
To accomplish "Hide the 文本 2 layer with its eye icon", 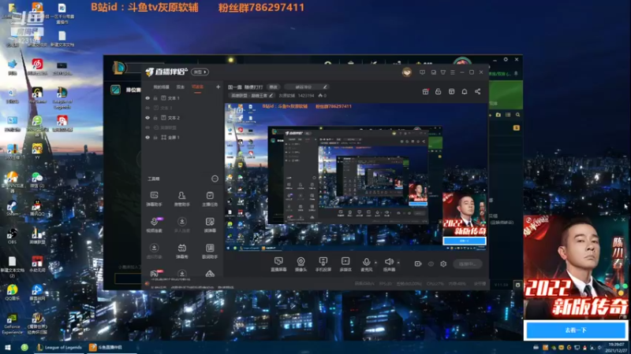I will pyautogui.click(x=147, y=117).
